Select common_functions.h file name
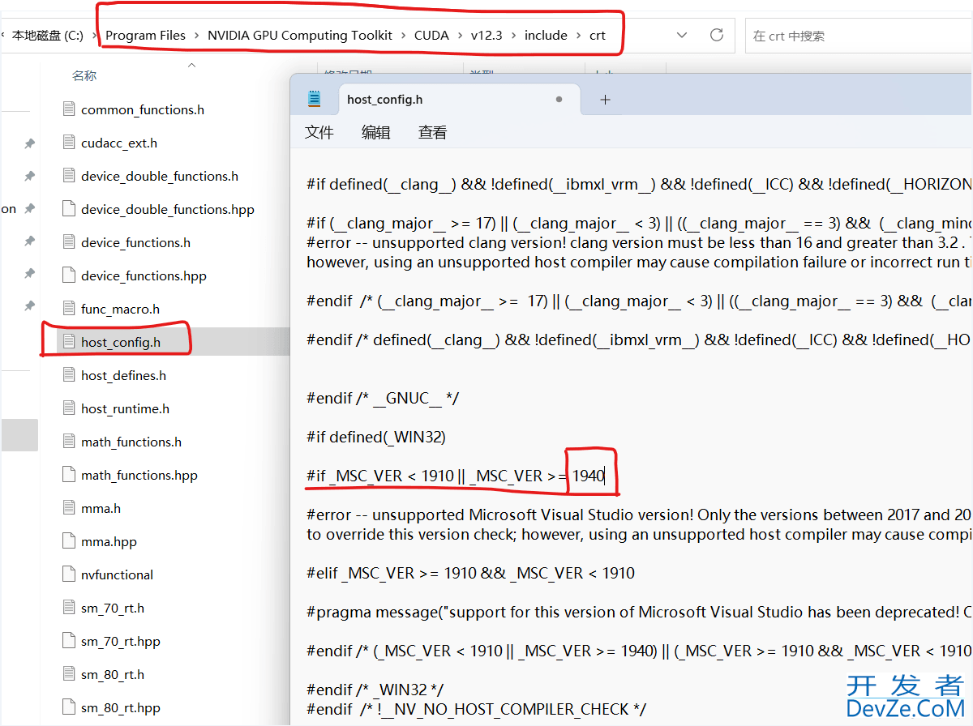The image size is (973, 726). (x=143, y=109)
